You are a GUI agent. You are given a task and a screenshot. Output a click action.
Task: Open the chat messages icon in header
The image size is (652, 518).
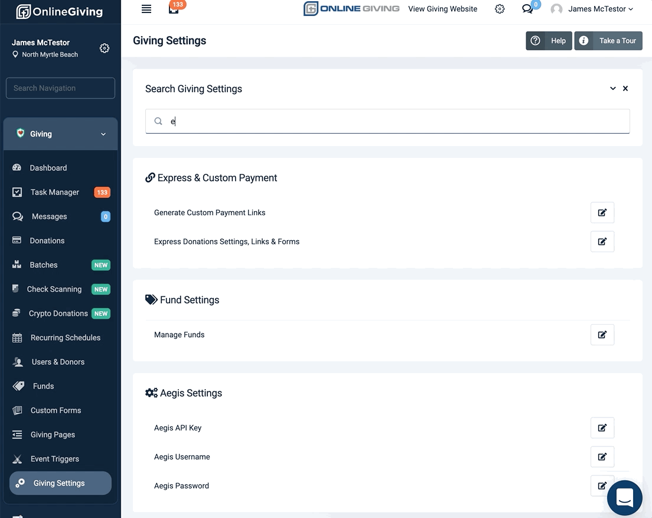coord(528,8)
